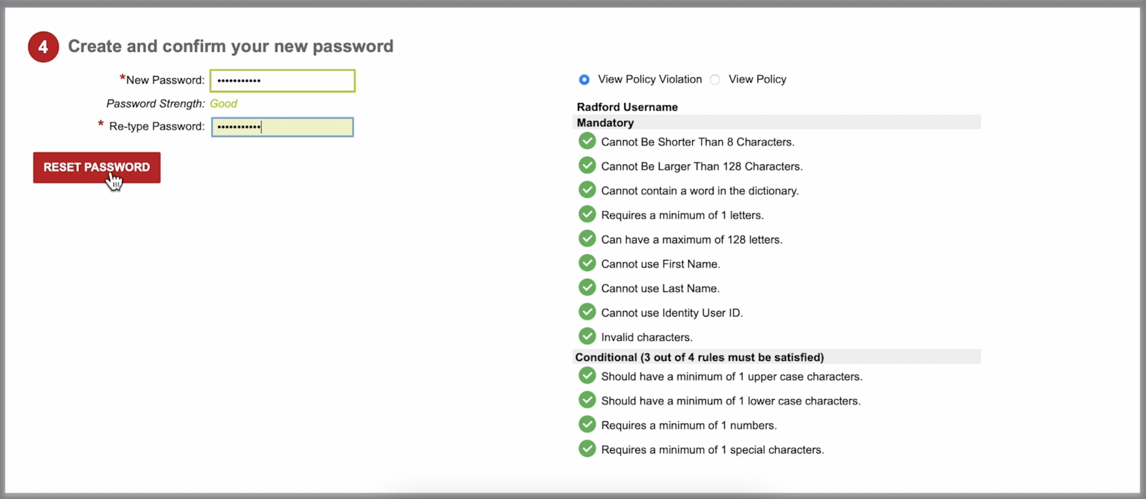Click the red step 4 circle icon

click(43, 47)
